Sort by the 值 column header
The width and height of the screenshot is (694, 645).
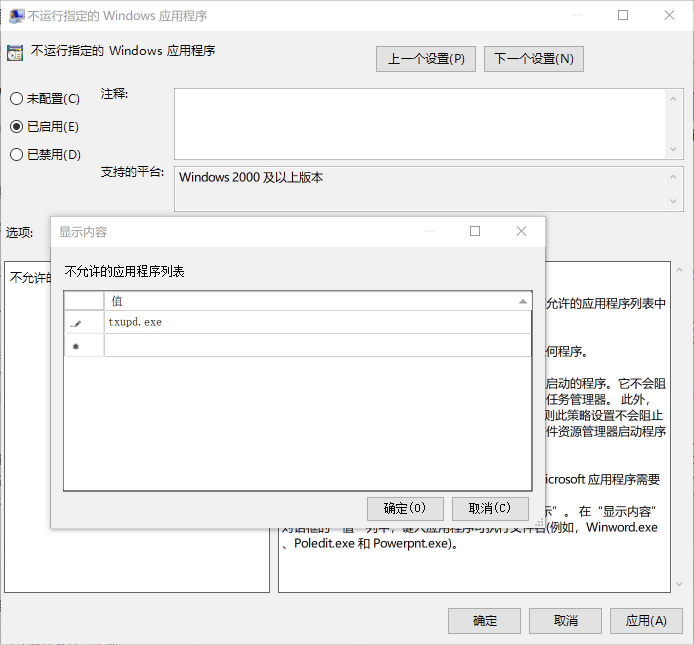pyautogui.click(x=317, y=301)
